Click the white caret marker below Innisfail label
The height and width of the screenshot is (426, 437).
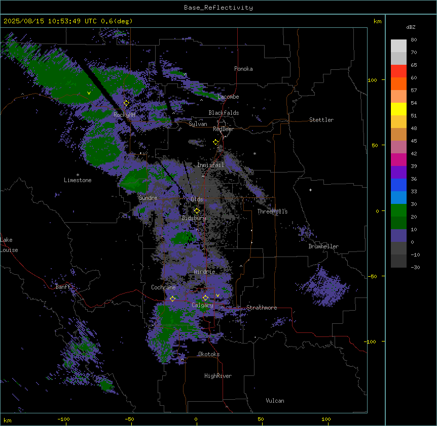203,176
